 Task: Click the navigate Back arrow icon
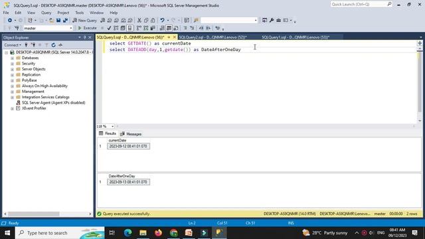tap(10, 21)
